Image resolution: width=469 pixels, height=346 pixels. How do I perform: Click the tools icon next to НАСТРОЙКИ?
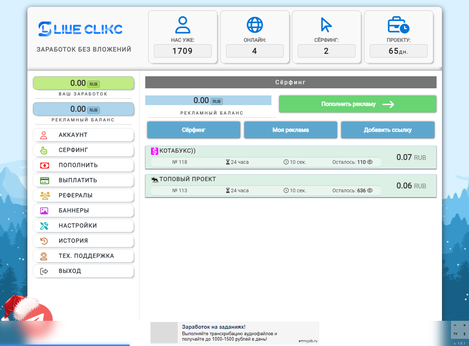pyautogui.click(x=44, y=226)
